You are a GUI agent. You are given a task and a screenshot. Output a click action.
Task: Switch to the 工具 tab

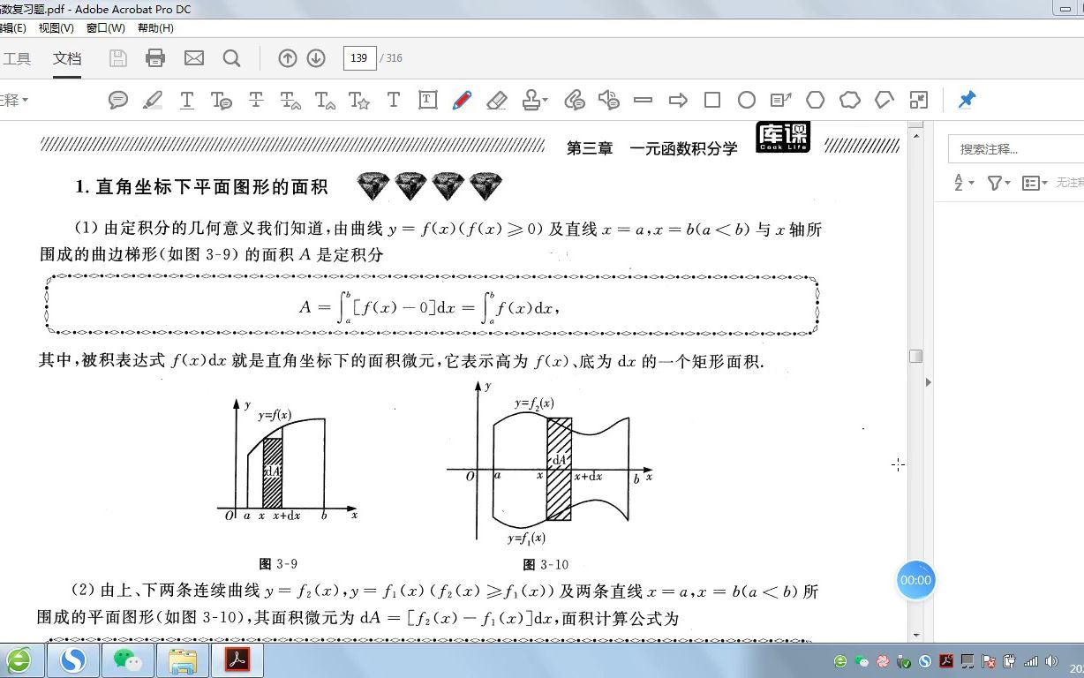[17, 58]
